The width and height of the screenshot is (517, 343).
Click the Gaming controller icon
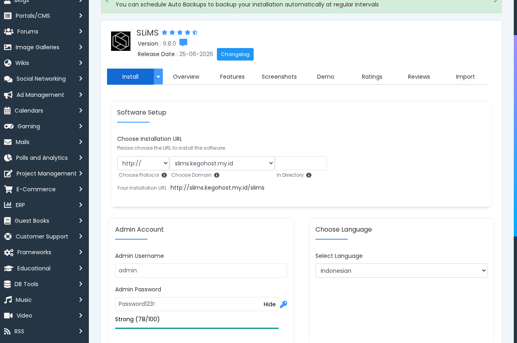(x=8, y=126)
